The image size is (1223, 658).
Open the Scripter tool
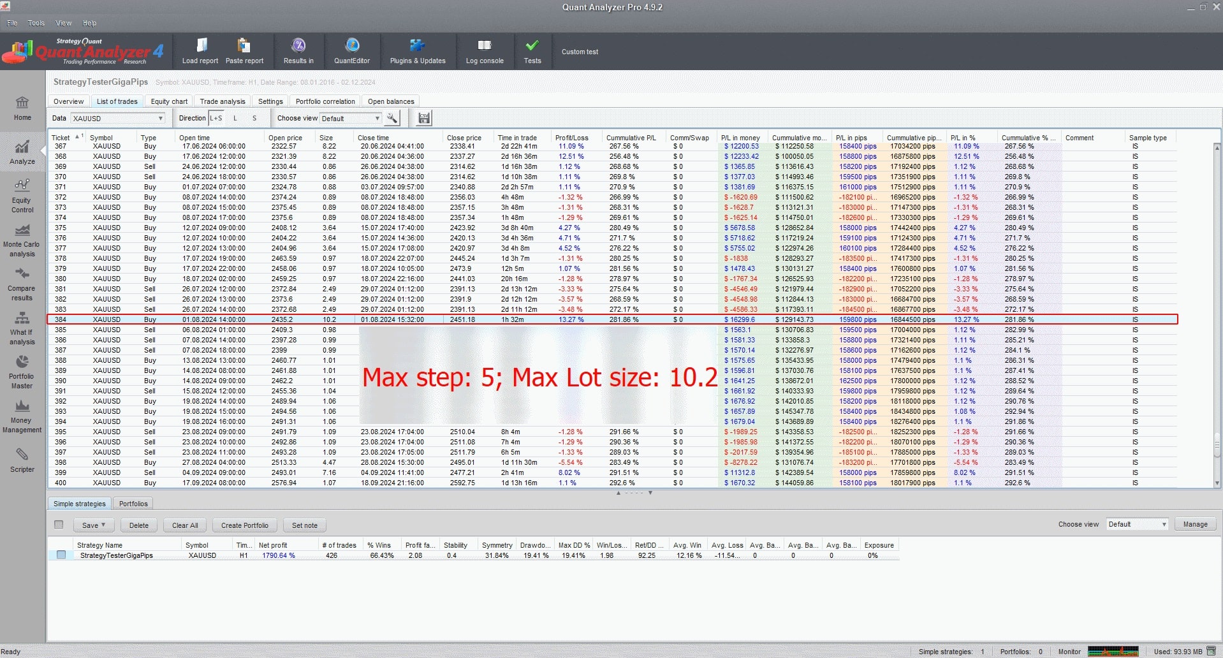[22, 460]
